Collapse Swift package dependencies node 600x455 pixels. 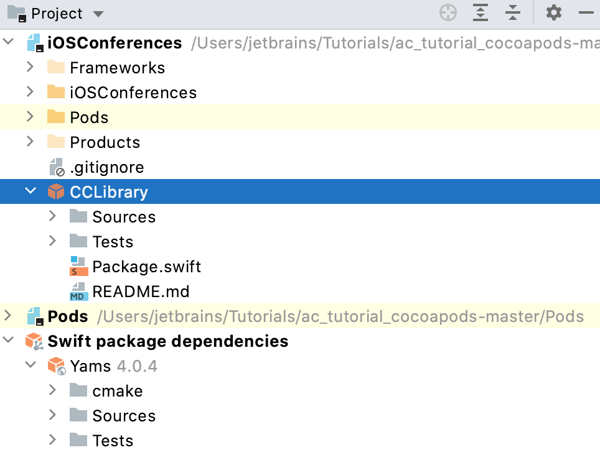[x=7, y=341]
